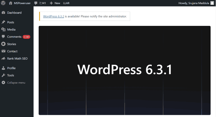Go to the Dashboard menu item
This screenshot has width=216, height=117.
pyautogui.click(x=14, y=13)
